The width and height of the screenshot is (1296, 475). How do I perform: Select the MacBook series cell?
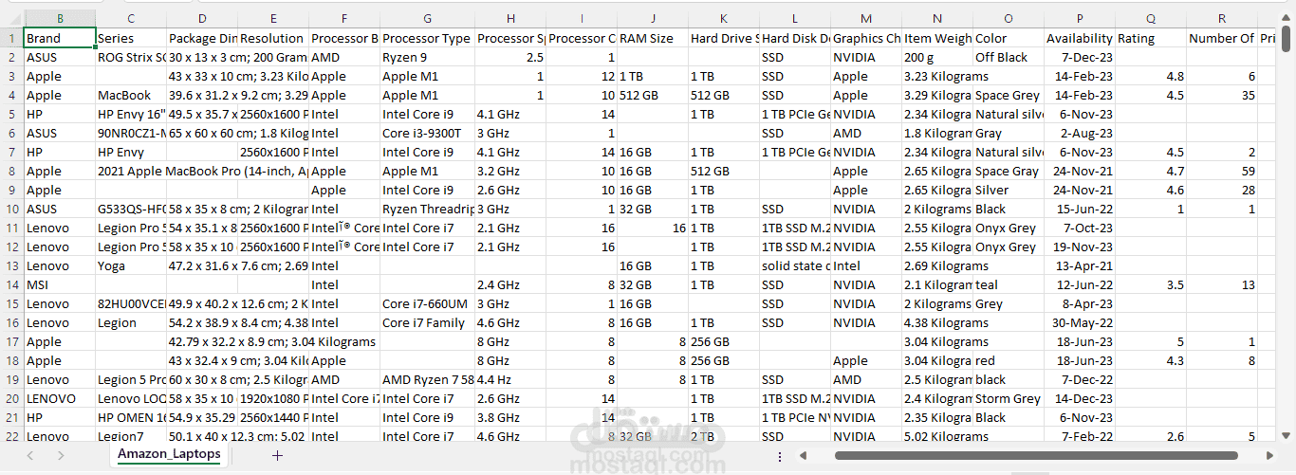point(131,96)
